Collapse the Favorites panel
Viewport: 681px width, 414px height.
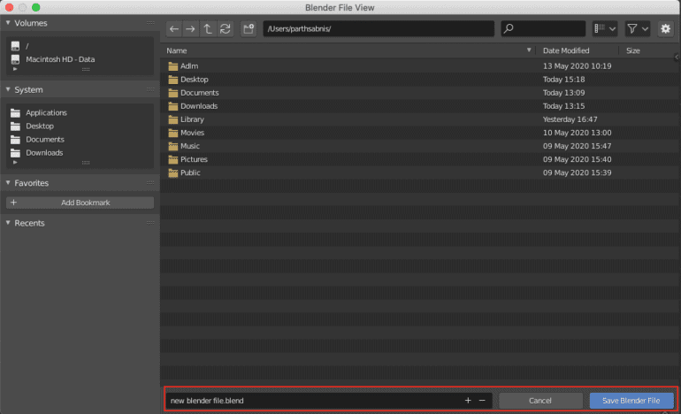point(9,183)
